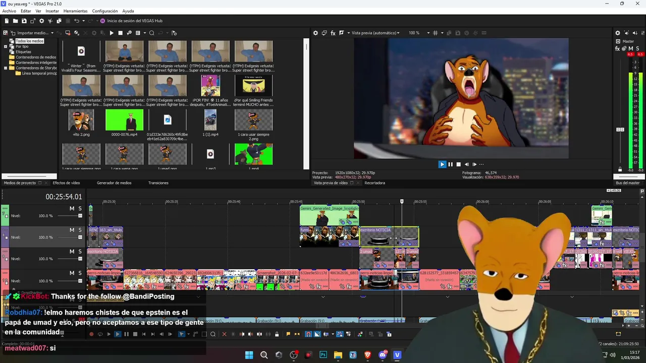
Task: Open Vista previa (automático) quality dropdown
Action: click(375, 33)
